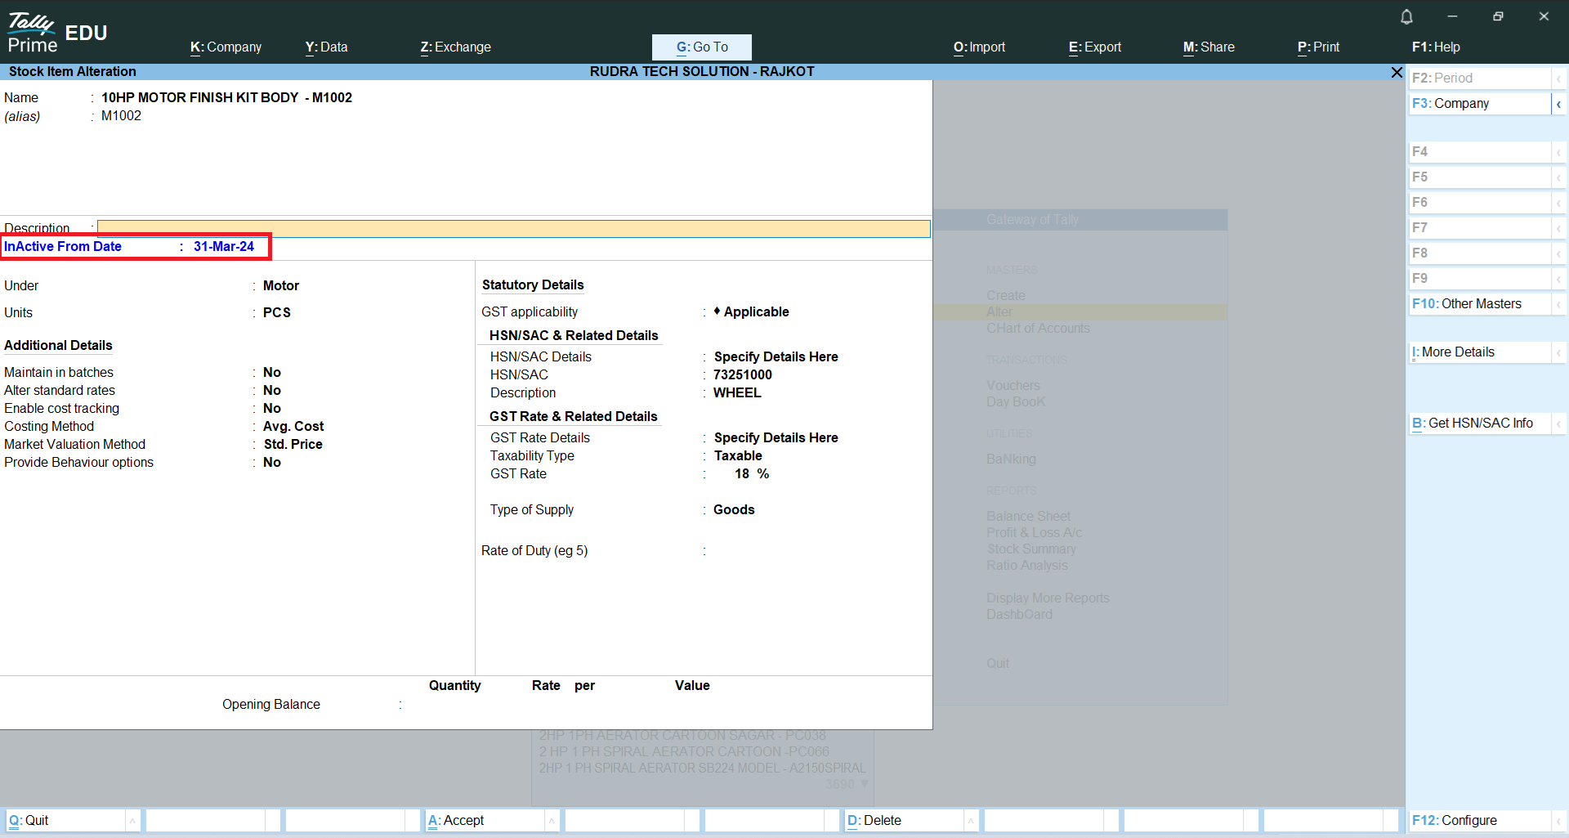Expand the chevron beside I: More Details

1558,352
